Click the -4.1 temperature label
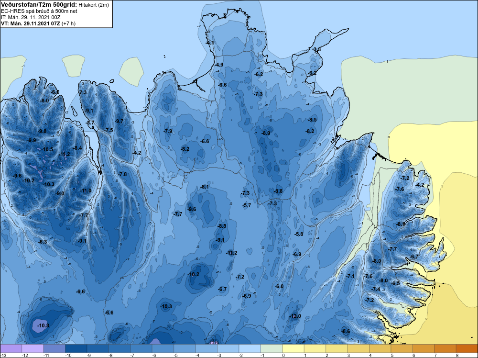This screenshot has width=478, height=358. [x=210, y=43]
